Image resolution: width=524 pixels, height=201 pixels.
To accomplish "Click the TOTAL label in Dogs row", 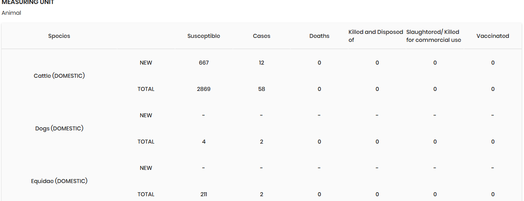I will (x=146, y=142).
